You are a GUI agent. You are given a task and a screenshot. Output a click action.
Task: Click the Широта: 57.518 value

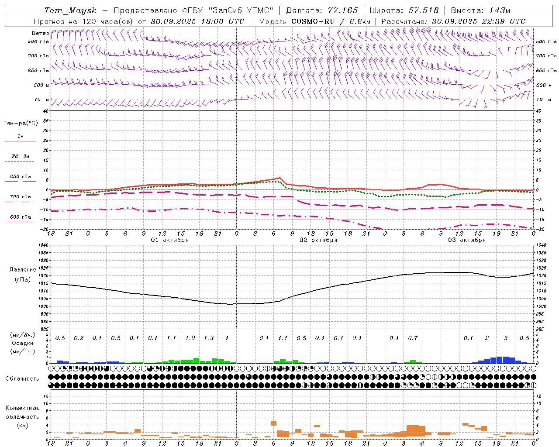[404, 10]
